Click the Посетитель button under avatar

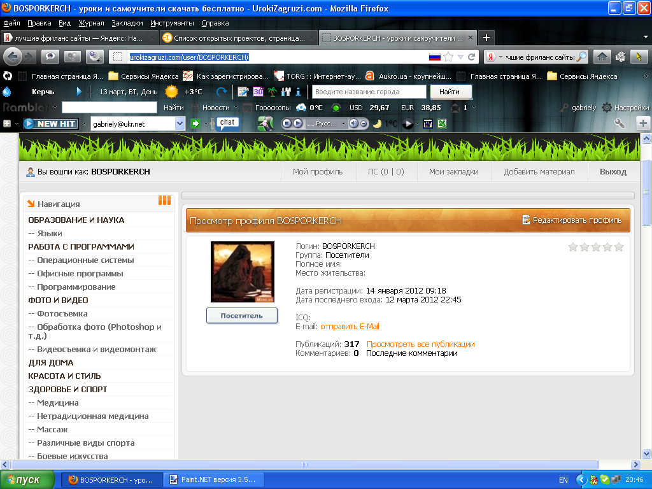coord(241,316)
